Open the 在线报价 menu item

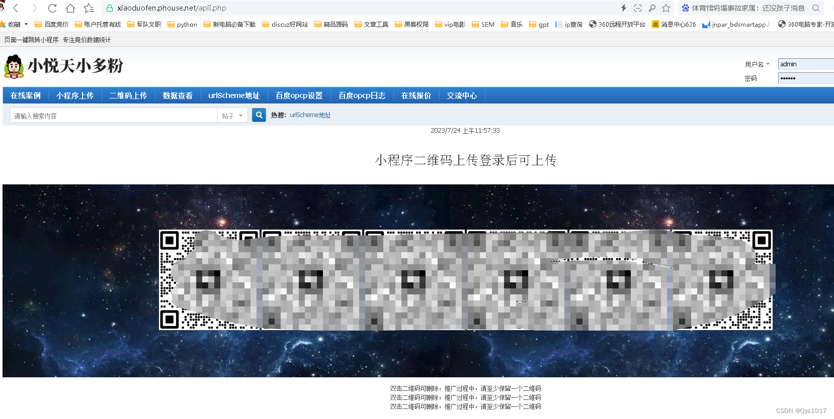416,95
